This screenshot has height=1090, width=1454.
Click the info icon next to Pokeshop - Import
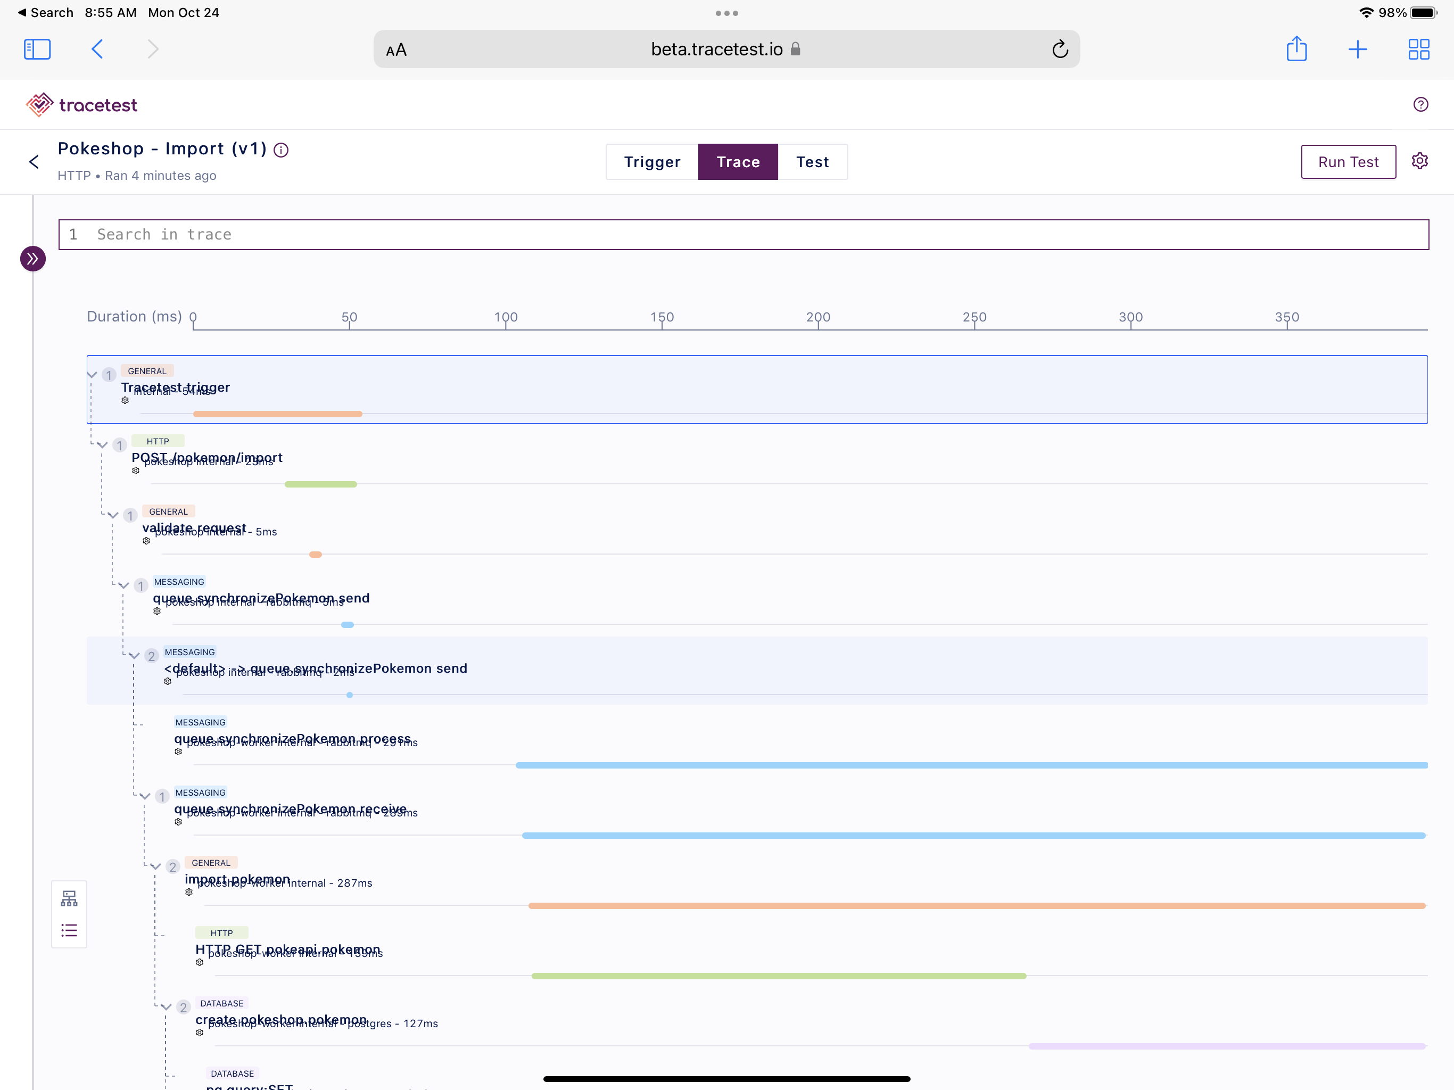[282, 150]
